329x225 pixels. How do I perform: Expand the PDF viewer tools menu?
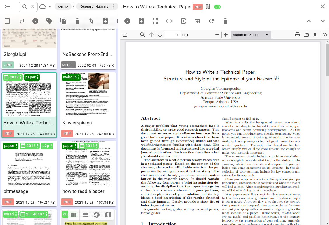click(325, 35)
